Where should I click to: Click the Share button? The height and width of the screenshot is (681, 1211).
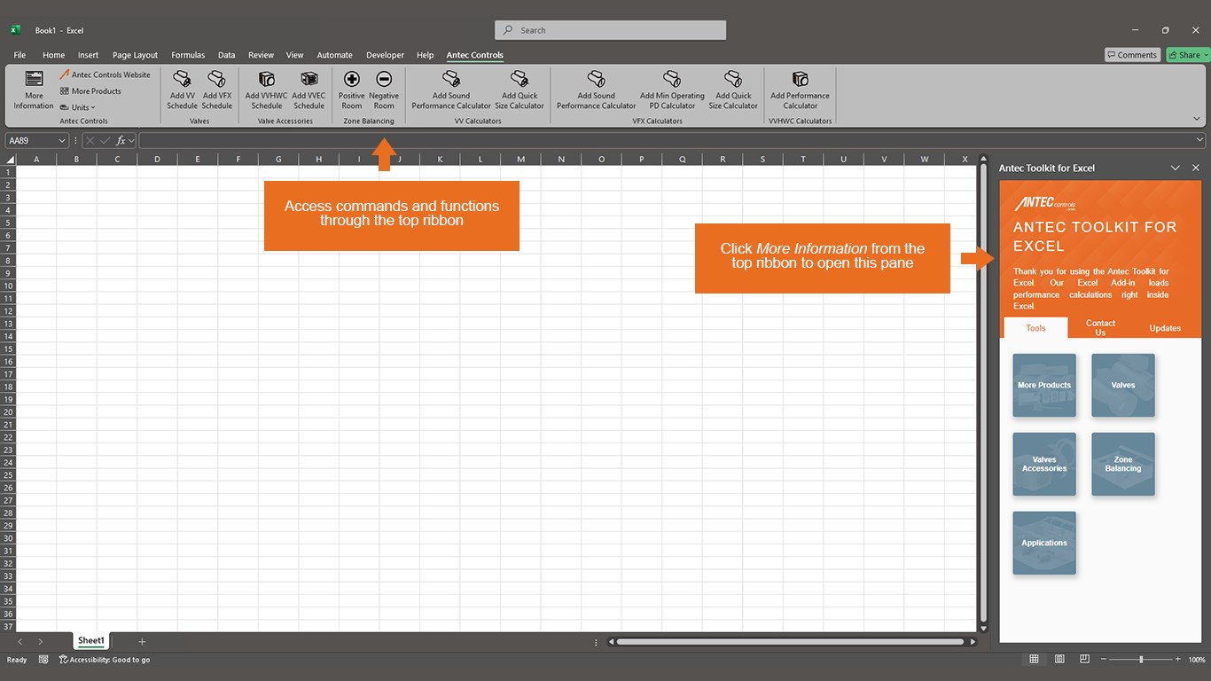point(1188,55)
